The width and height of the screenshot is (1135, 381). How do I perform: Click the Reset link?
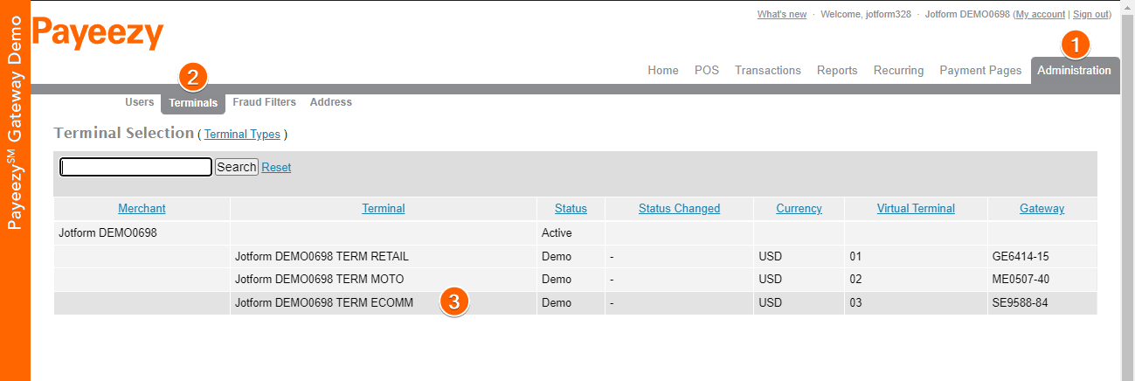[x=276, y=168]
